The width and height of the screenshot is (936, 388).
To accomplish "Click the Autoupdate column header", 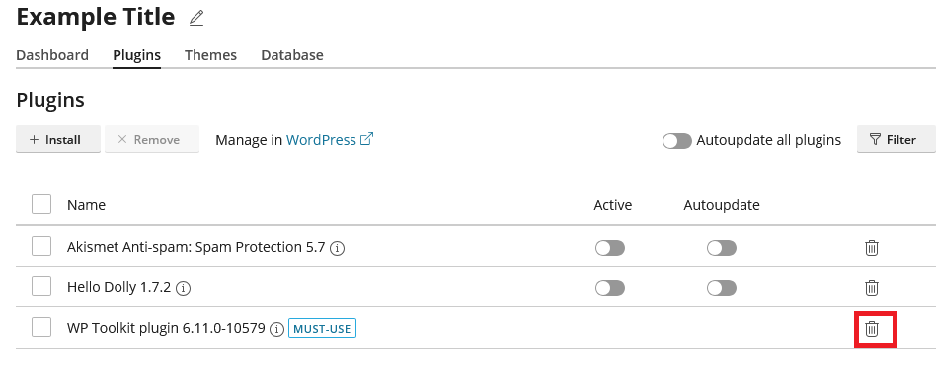I will [722, 205].
